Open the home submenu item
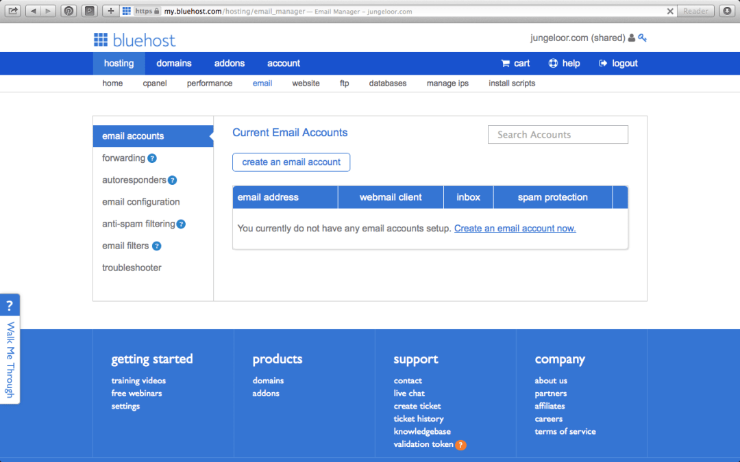 click(112, 84)
